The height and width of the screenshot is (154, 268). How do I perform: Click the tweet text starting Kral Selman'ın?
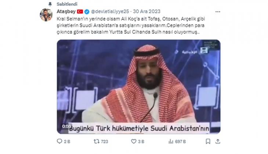pyautogui.click(x=131, y=25)
